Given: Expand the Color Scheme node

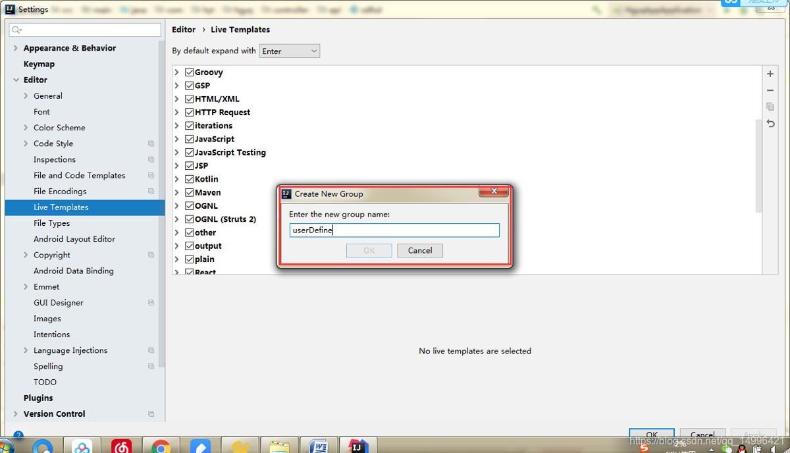Looking at the screenshot, I should [26, 128].
